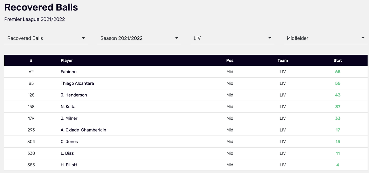Open the Midfielder position dropdown
This screenshot has width=369, height=173.
click(x=325, y=38)
